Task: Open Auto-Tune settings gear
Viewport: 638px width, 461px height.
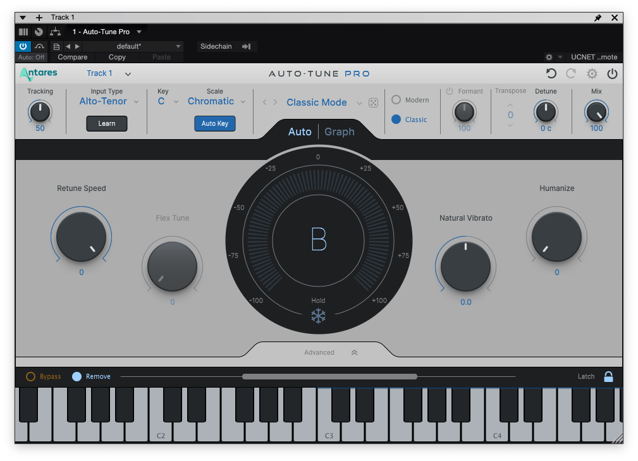Action: click(592, 73)
